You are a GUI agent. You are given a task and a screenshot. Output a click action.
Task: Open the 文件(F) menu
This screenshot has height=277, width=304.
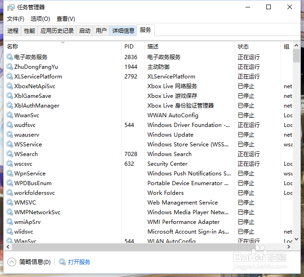16,19
